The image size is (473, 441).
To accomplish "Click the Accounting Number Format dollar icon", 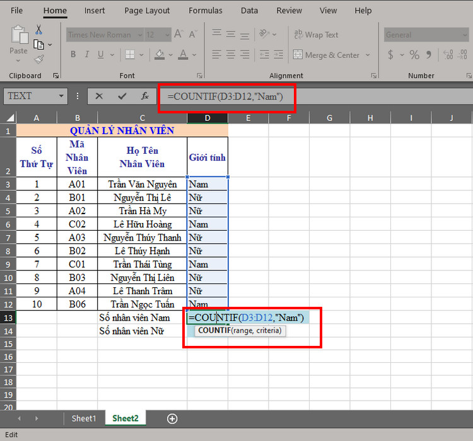I will point(392,55).
